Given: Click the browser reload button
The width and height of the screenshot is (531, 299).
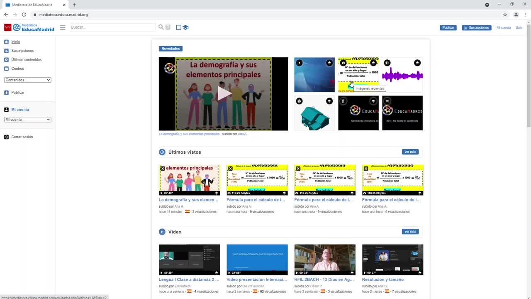Looking at the screenshot, I should point(24,15).
